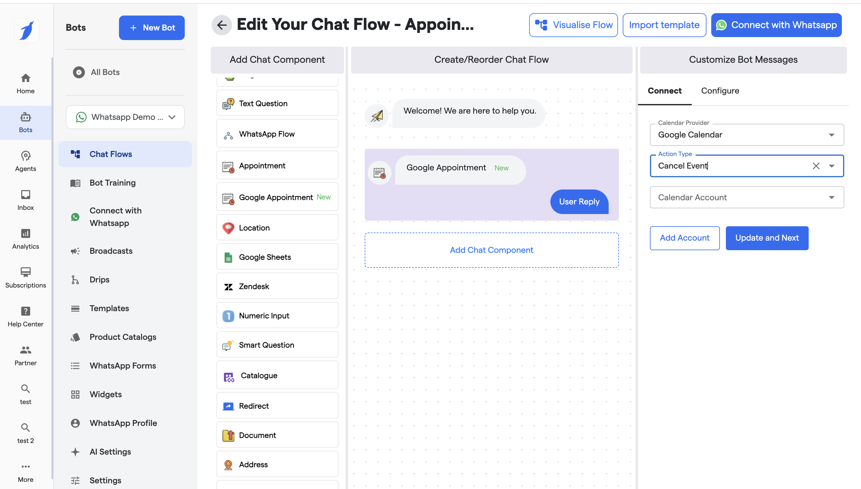Open the Inbox sidebar icon
The height and width of the screenshot is (489, 861).
25,200
